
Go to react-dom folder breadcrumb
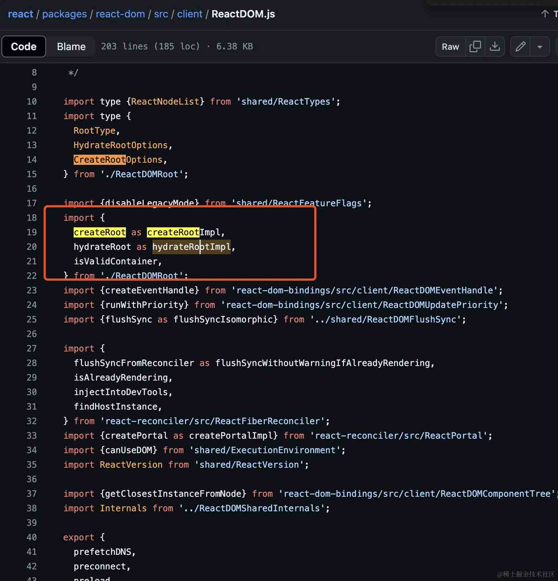pyautogui.click(x=120, y=14)
